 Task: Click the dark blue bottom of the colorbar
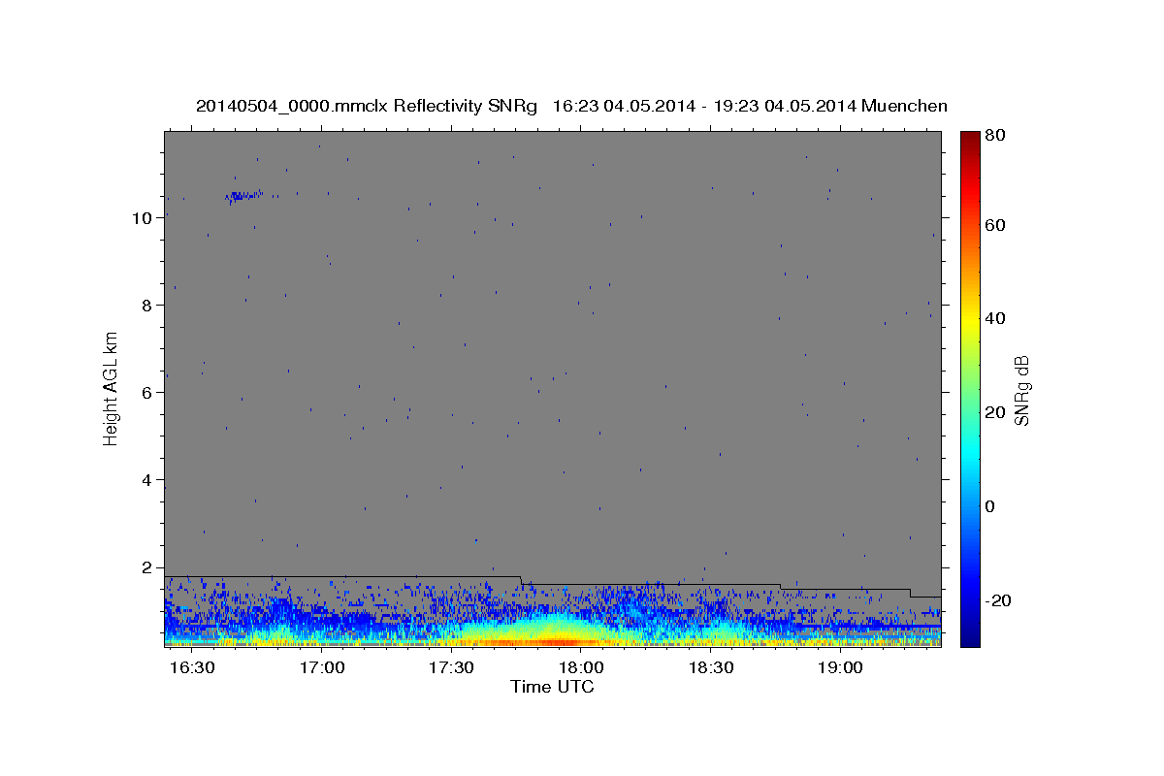pyautogui.click(x=969, y=636)
